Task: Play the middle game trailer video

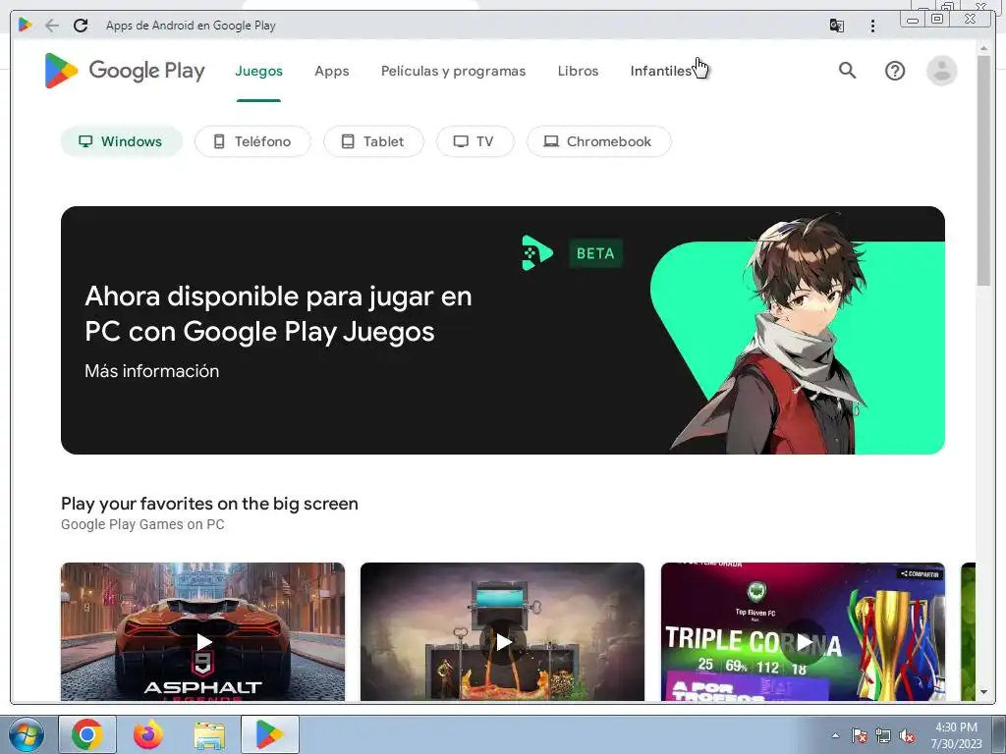Action: [x=502, y=641]
